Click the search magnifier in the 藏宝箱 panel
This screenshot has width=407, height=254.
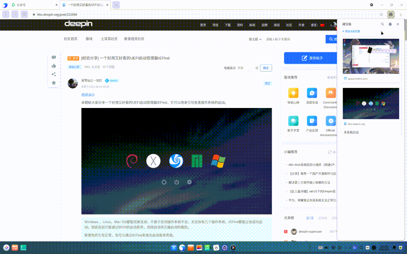[382, 24]
